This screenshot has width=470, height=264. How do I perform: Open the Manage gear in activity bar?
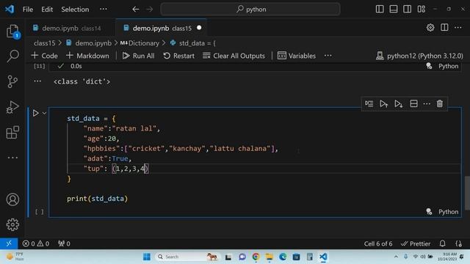click(12, 224)
